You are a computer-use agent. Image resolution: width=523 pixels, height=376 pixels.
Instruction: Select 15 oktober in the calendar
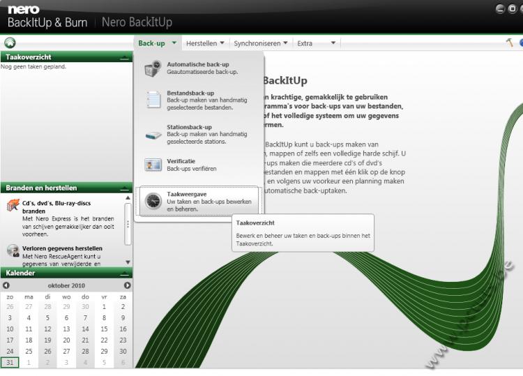tap(104, 329)
